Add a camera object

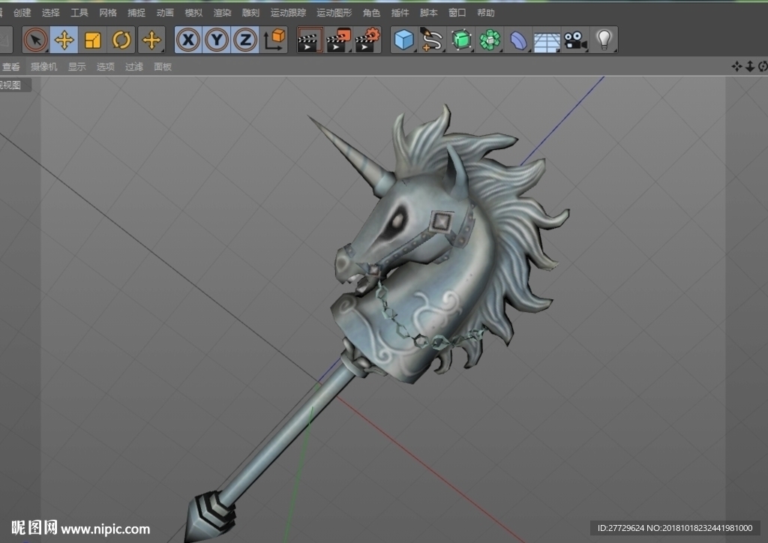pyautogui.click(x=575, y=40)
